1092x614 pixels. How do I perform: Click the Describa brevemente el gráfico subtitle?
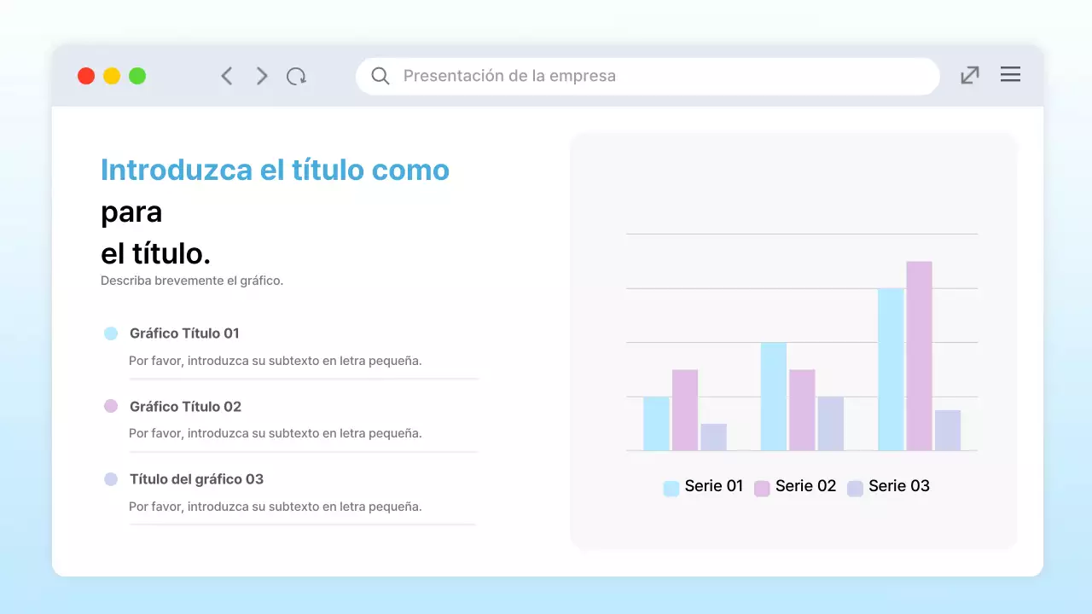[192, 280]
